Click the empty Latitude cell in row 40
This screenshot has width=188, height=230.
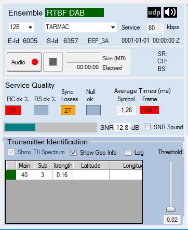(x=91, y=175)
